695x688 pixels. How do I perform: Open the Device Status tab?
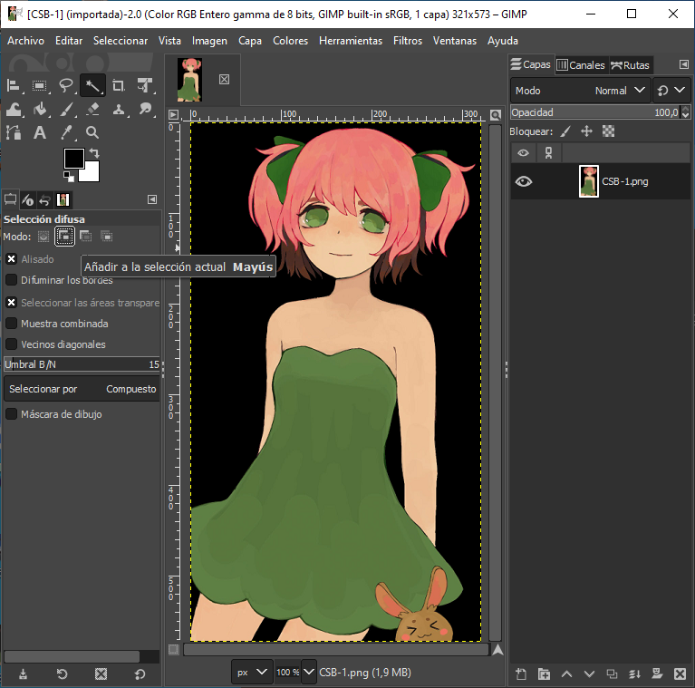tap(27, 200)
